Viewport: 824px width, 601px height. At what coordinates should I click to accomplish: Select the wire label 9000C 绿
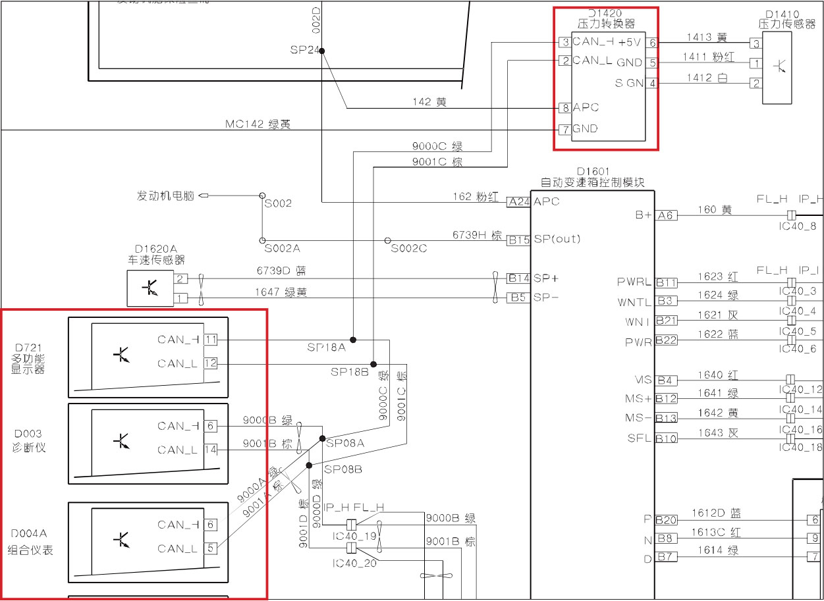coord(437,147)
